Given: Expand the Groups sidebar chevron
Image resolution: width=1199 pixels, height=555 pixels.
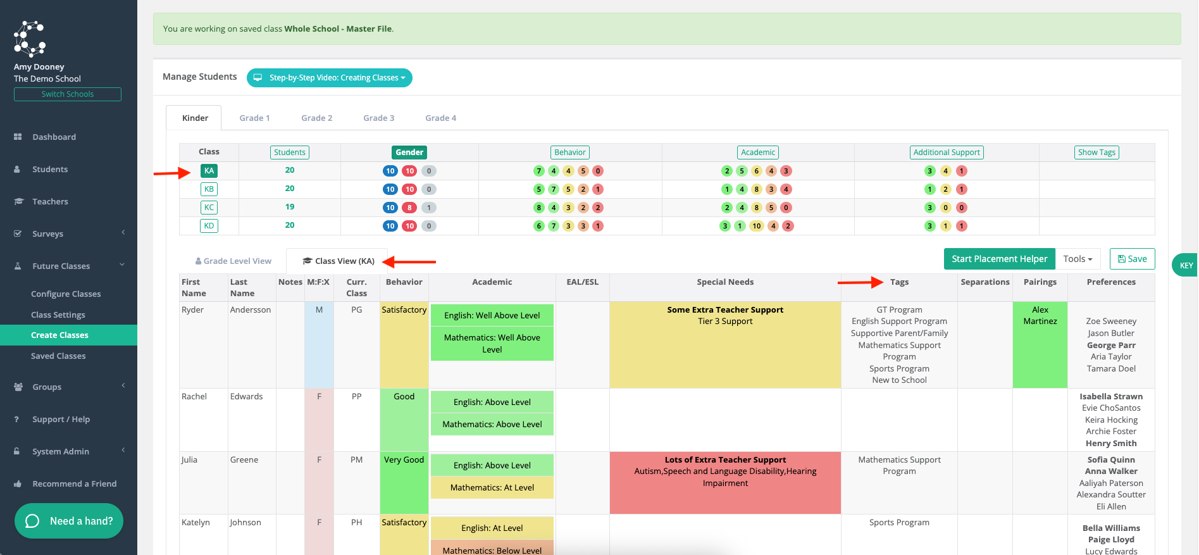Looking at the screenshot, I should (x=123, y=386).
